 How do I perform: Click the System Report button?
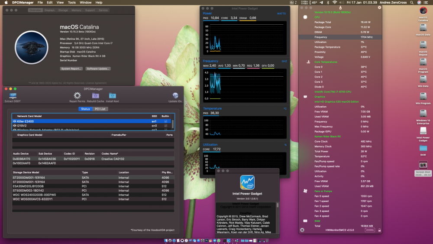[71, 68]
